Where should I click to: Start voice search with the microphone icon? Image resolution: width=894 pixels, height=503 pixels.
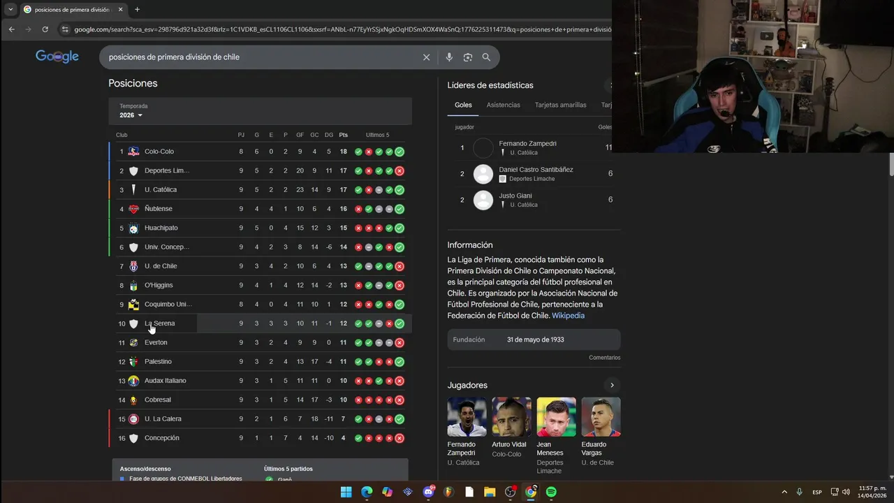pos(449,57)
